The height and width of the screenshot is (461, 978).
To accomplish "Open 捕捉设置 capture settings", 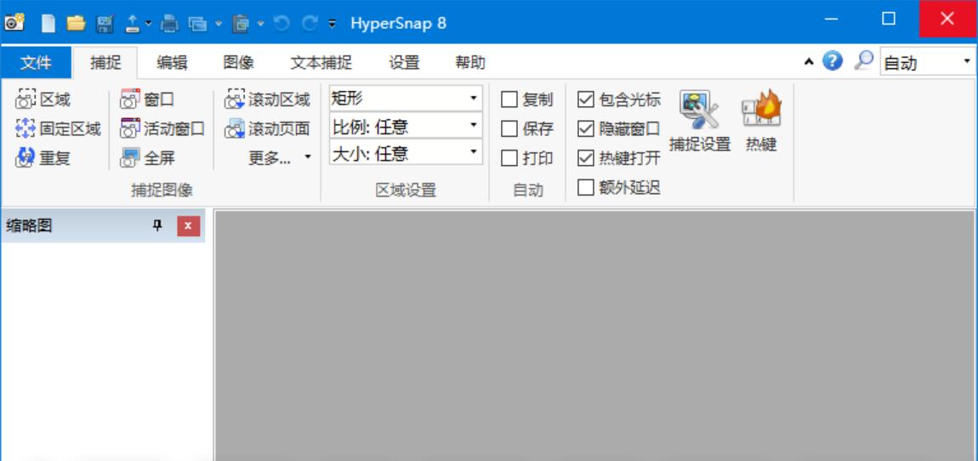I will 700,122.
